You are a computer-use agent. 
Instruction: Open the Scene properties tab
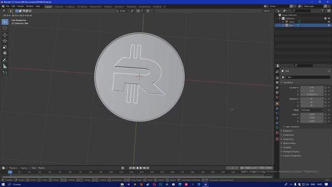pyautogui.click(x=277, y=92)
